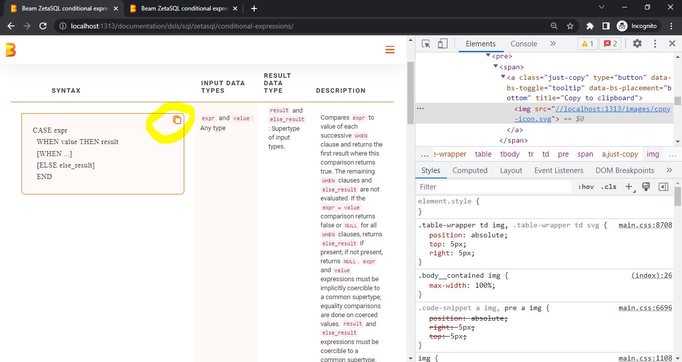Open DevTools settings gear
The height and width of the screenshot is (362, 682).
(637, 44)
